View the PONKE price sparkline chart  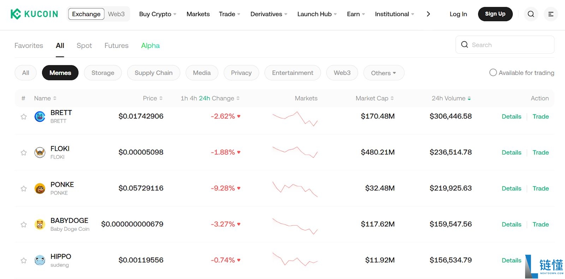(x=295, y=189)
